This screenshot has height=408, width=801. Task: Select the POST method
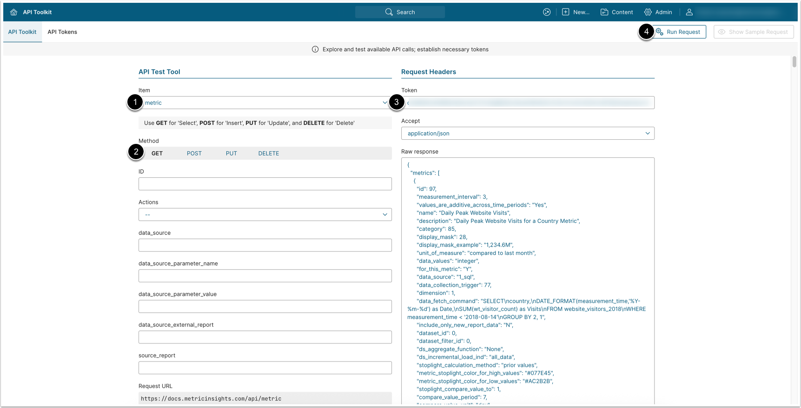(194, 153)
